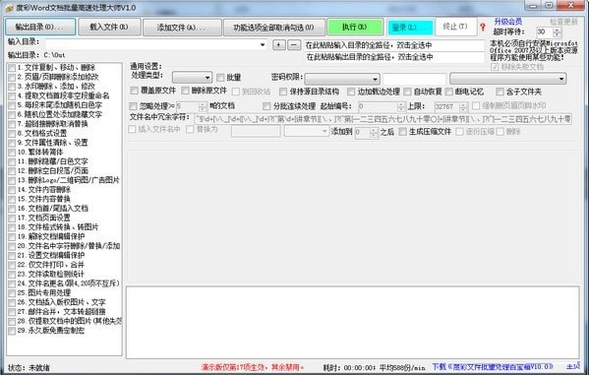Click the cyan 登录 login button
Image resolution: width=589 pixels, height=375 pixels.
(410, 28)
